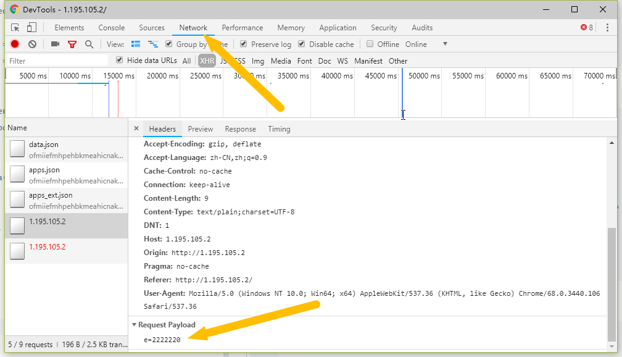Click the headers pane scroll-up arrow
Image resolution: width=622 pixels, height=357 pixels.
[612, 143]
